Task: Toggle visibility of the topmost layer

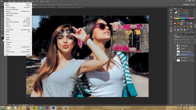Action: (175, 46)
